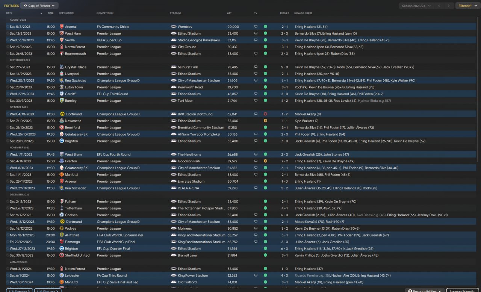Toggle the selection circle for the Sat, 19/8/2023 fixture
The width and height of the screenshot is (481, 292).
click(8, 47)
